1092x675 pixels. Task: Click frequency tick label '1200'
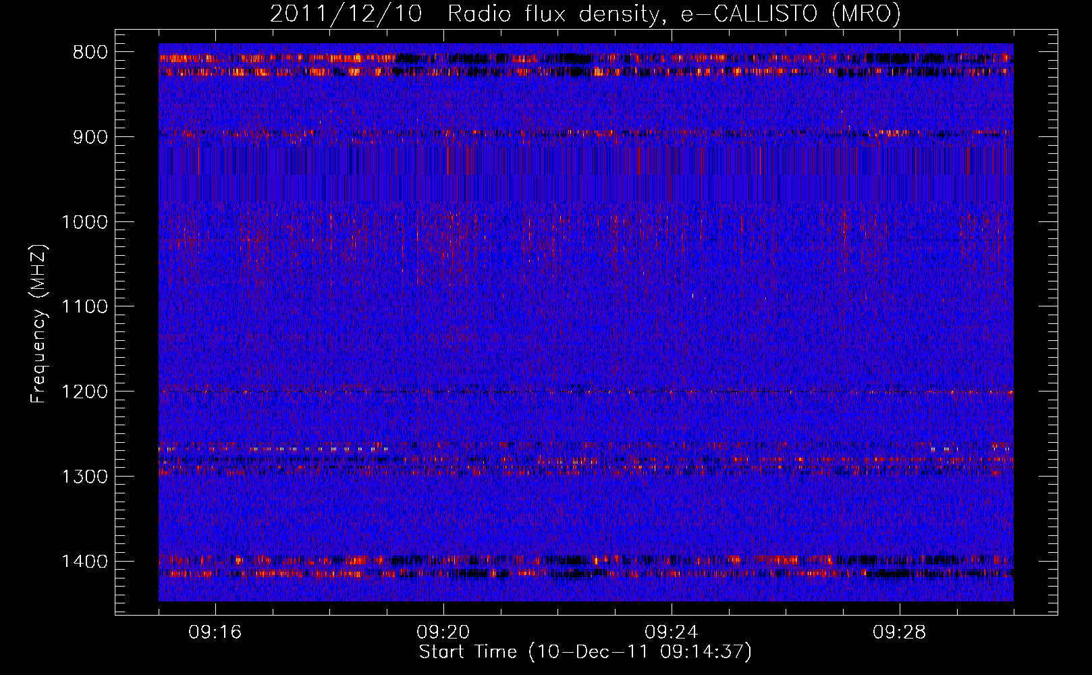click(x=84, y=391)
